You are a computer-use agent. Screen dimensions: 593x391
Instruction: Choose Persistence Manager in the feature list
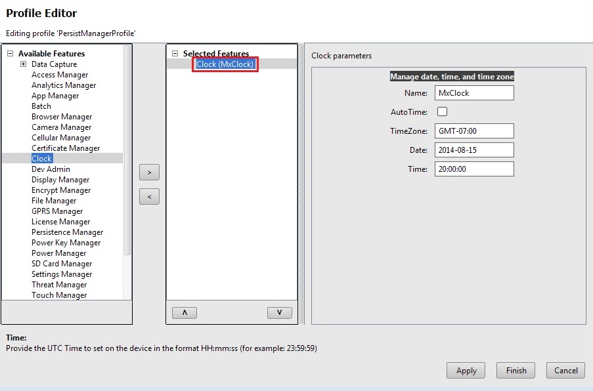[67, 232]
